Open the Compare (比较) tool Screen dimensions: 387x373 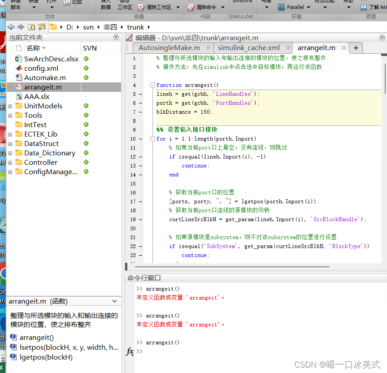pyautogui.click(x=73, y=3)
